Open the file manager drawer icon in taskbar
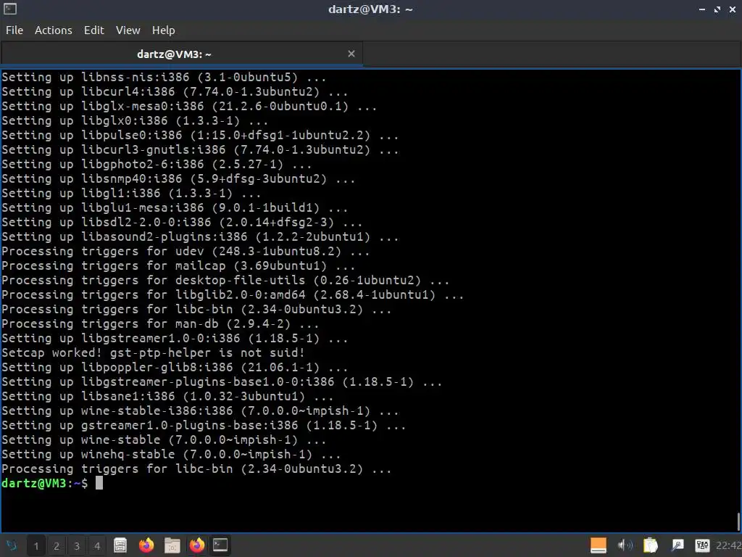The image size is (742, 557). [120, 545]
